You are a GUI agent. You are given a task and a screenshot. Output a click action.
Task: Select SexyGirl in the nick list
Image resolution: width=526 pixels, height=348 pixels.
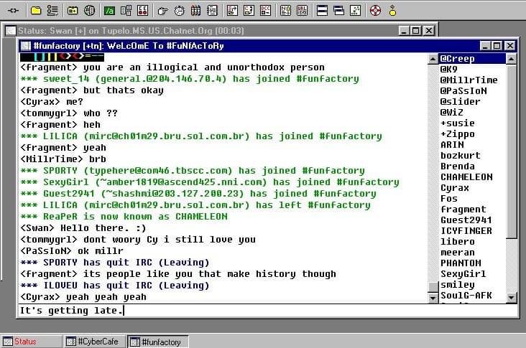[472, 273]
